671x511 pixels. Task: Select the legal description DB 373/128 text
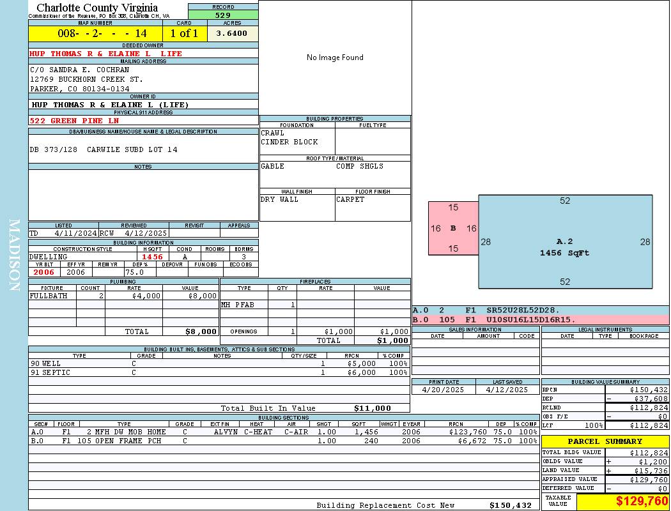[x=104, y=149]
